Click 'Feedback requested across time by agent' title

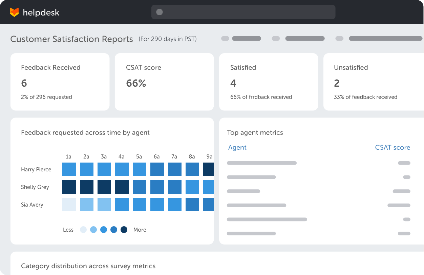click(85, 132)
